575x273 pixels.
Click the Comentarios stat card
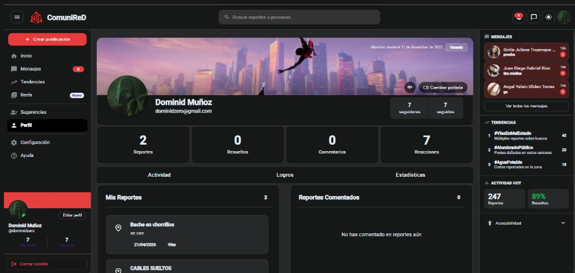pyautogui.click(x=332, y=145)
